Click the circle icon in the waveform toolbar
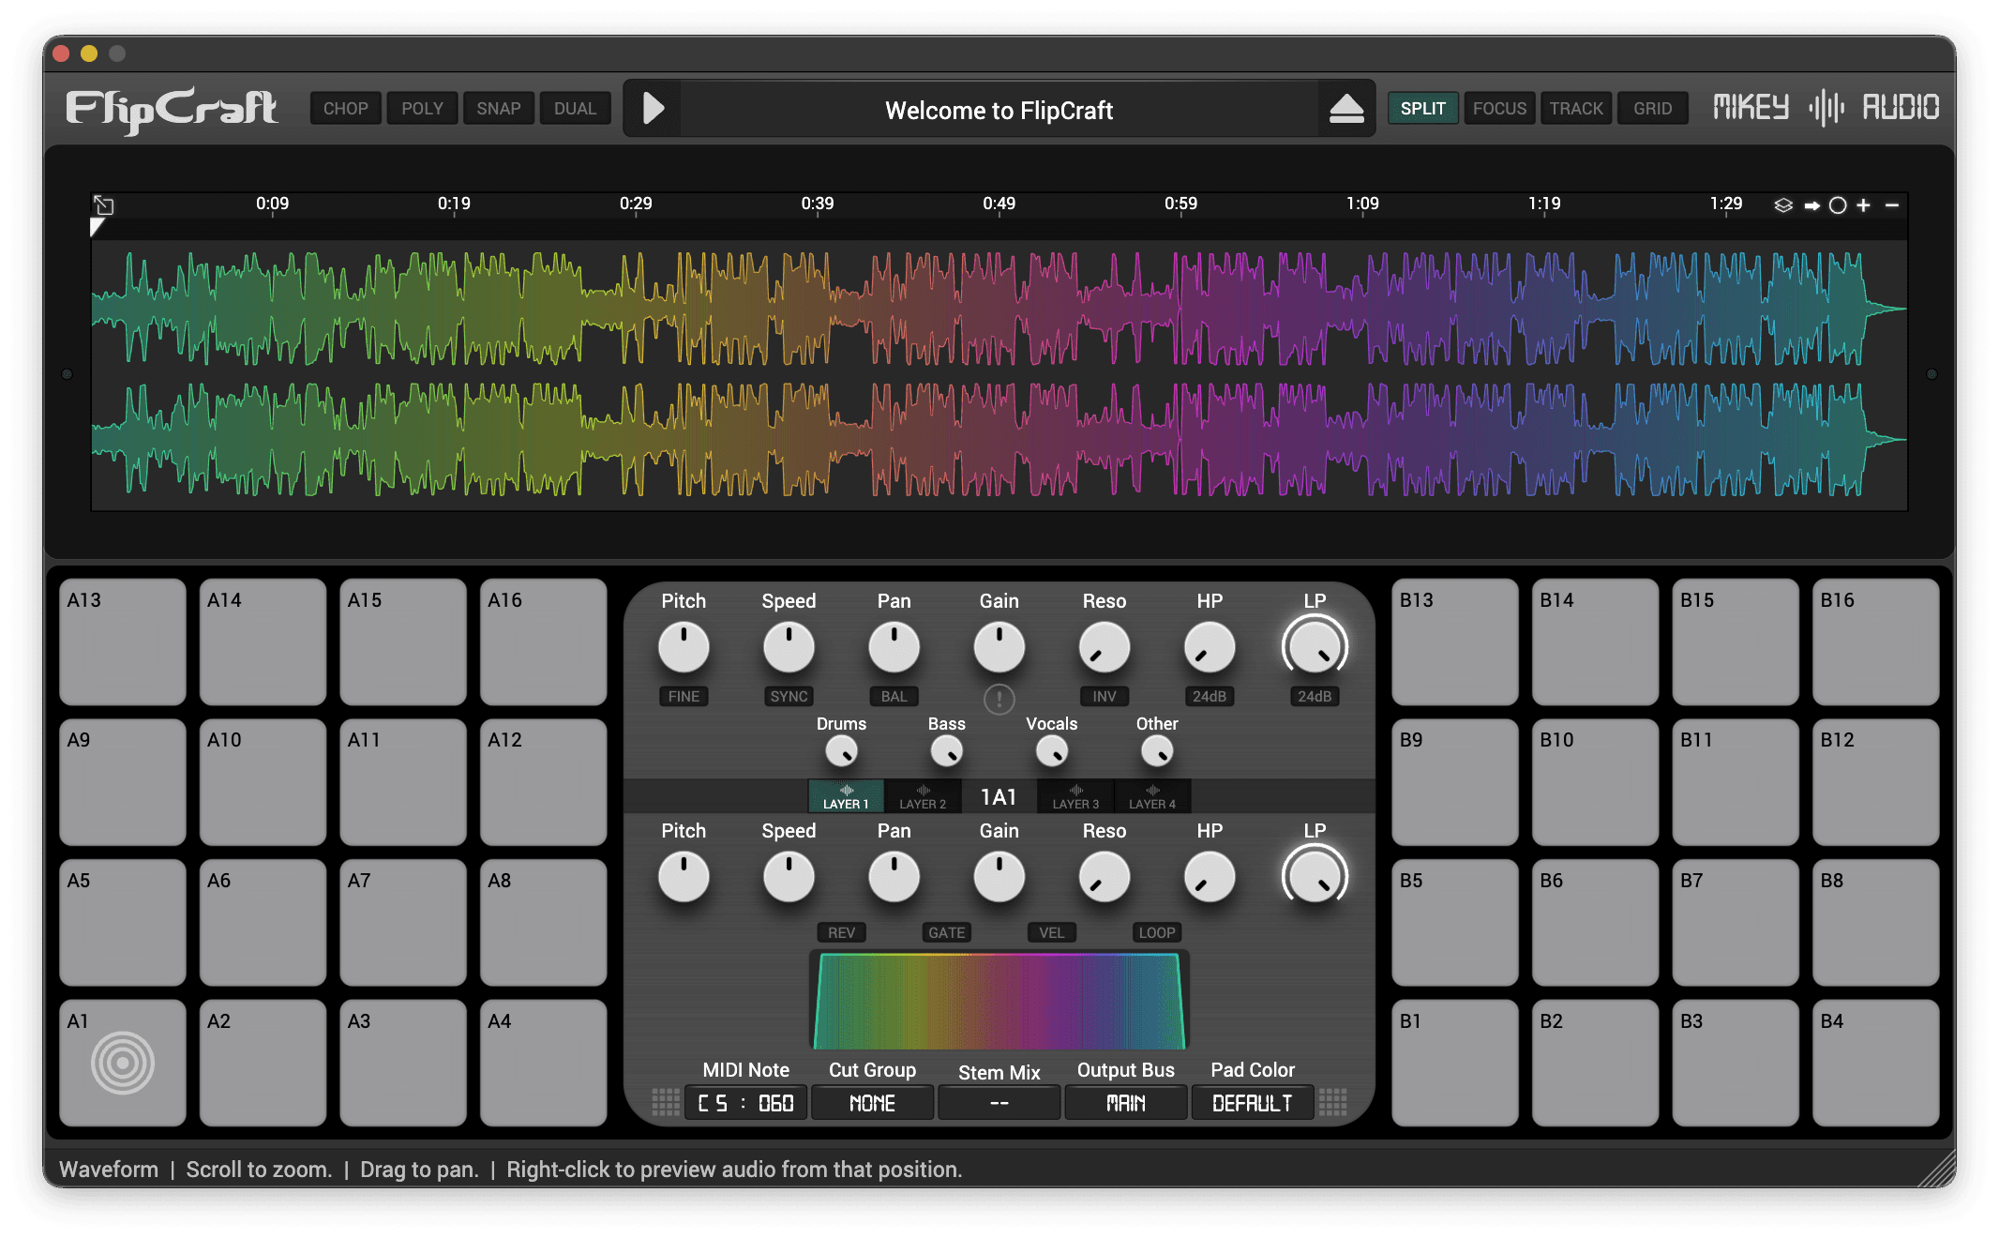The width and height of the screenshot is (1999, 1238). 1838,204
